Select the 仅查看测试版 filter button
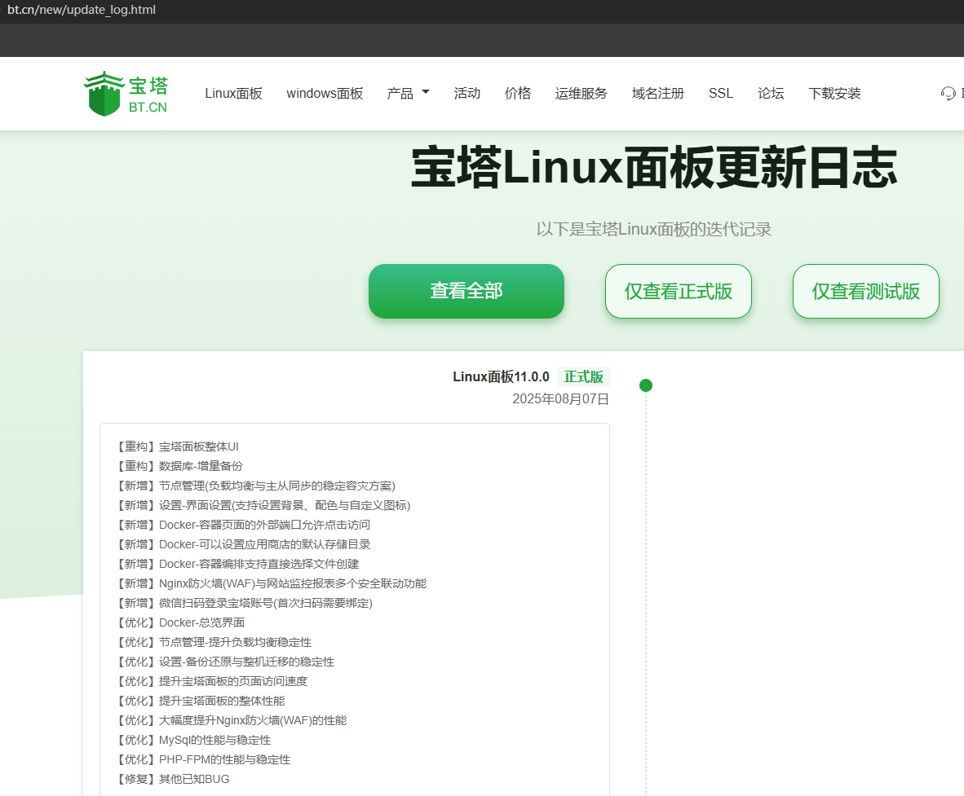The image size is (964, 796). pyautogui.click(x=865, y=291)
